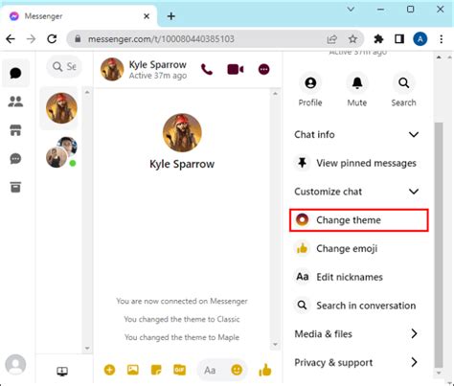The image size is (454, 386).
Task: Click the info panel scrollbar down arrow
Action: (x=439, y=373)
